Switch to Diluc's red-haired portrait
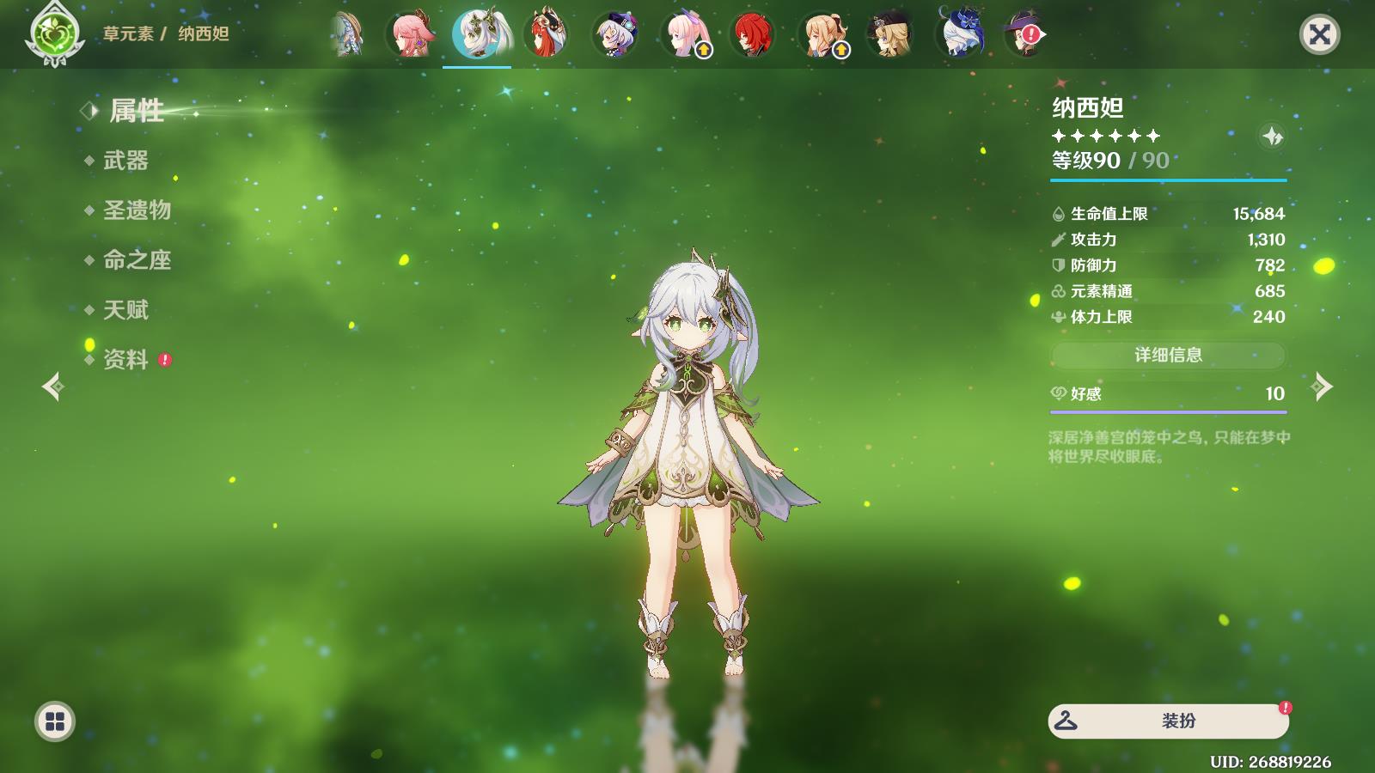This screenshot has width=1375, height=773. [x=754, y=35]
